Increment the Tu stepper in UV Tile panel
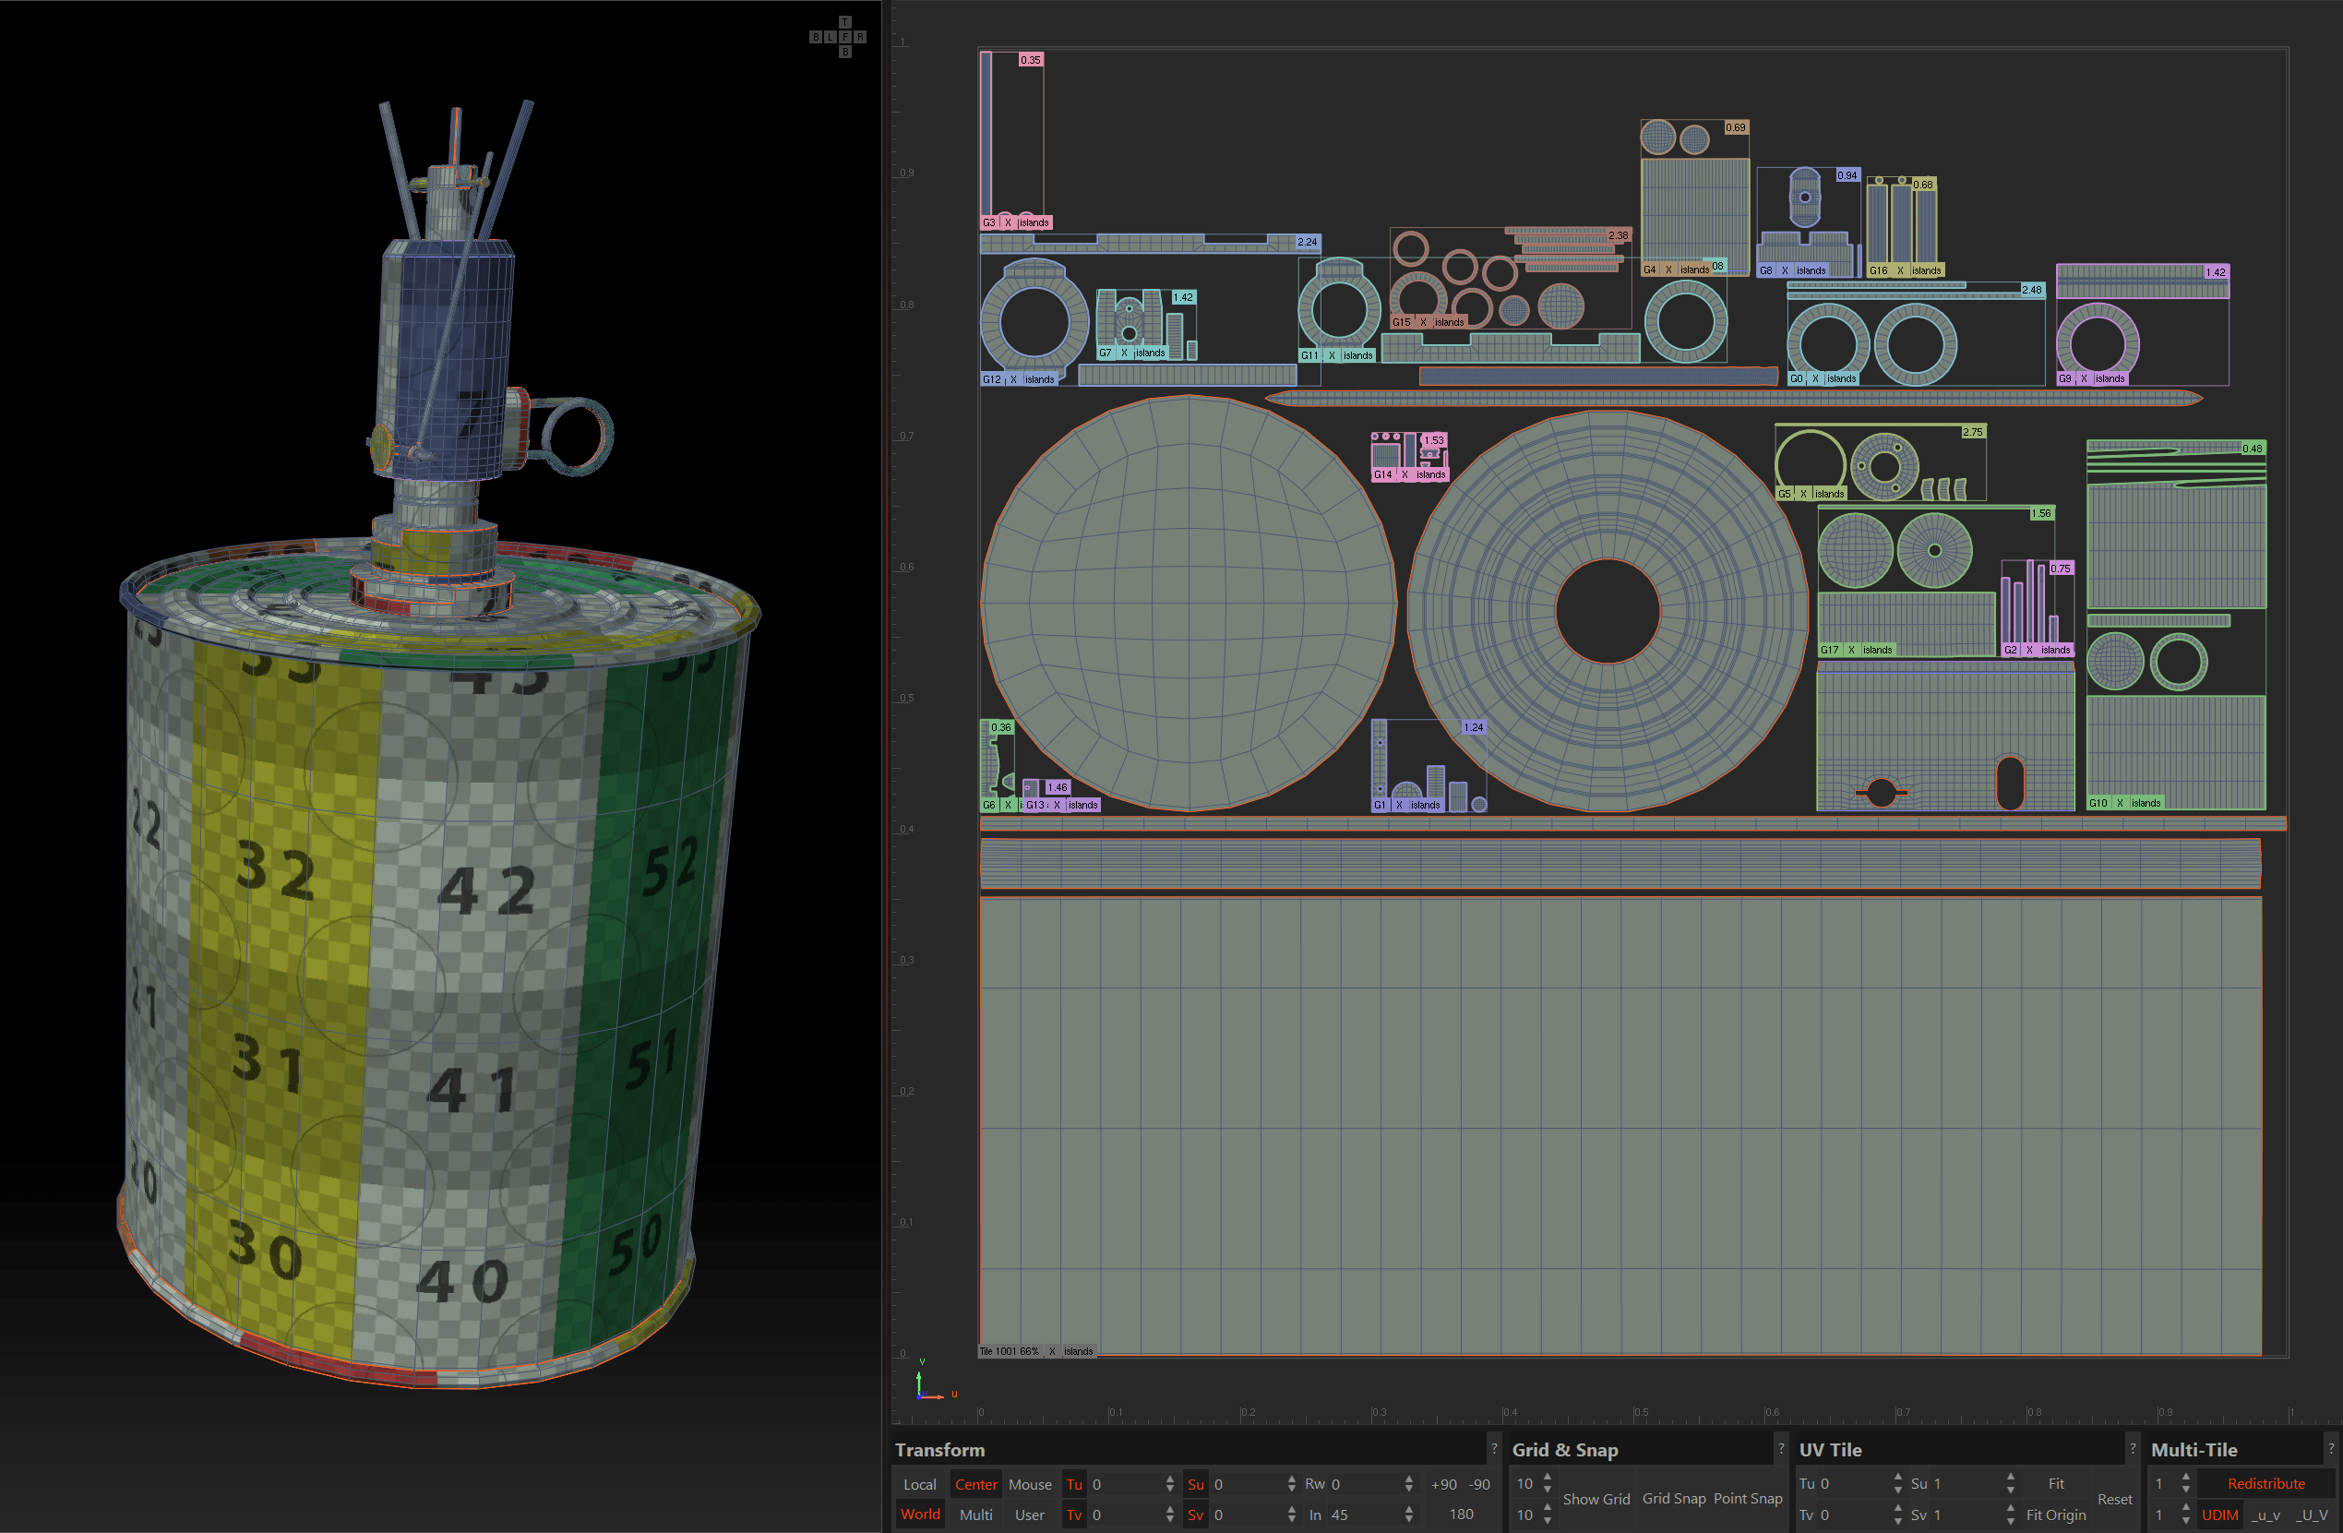The height and width of the screenshot is (1533, 2343). coord(1897,1478)
